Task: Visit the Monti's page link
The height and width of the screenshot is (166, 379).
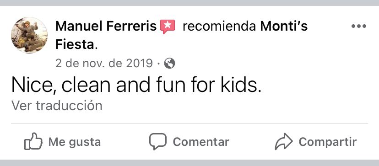Action: point(284,26)
